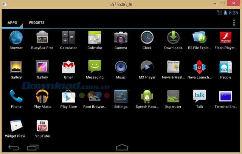Open the three-dot overflow menu
Screen dimensions: 242x154
pos(234,23)
